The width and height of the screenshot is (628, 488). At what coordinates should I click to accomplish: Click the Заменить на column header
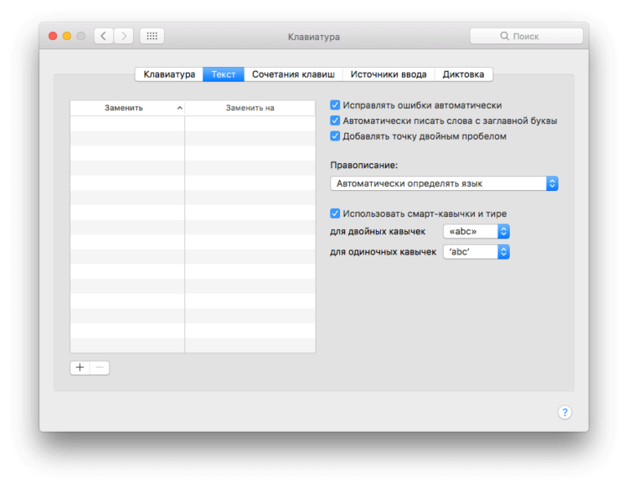tap(250, 108)
